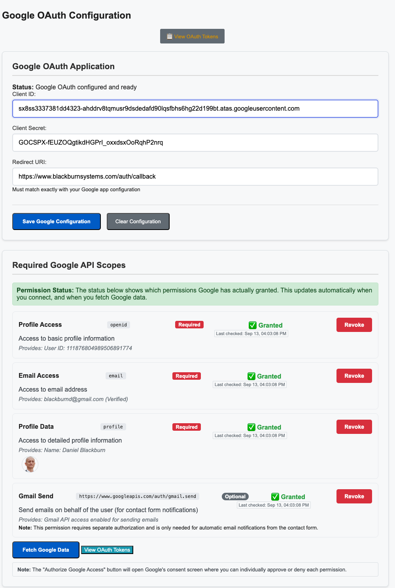
Task: Click the Client ID input field
Action: pyautogui.click(x=195, y=109)
